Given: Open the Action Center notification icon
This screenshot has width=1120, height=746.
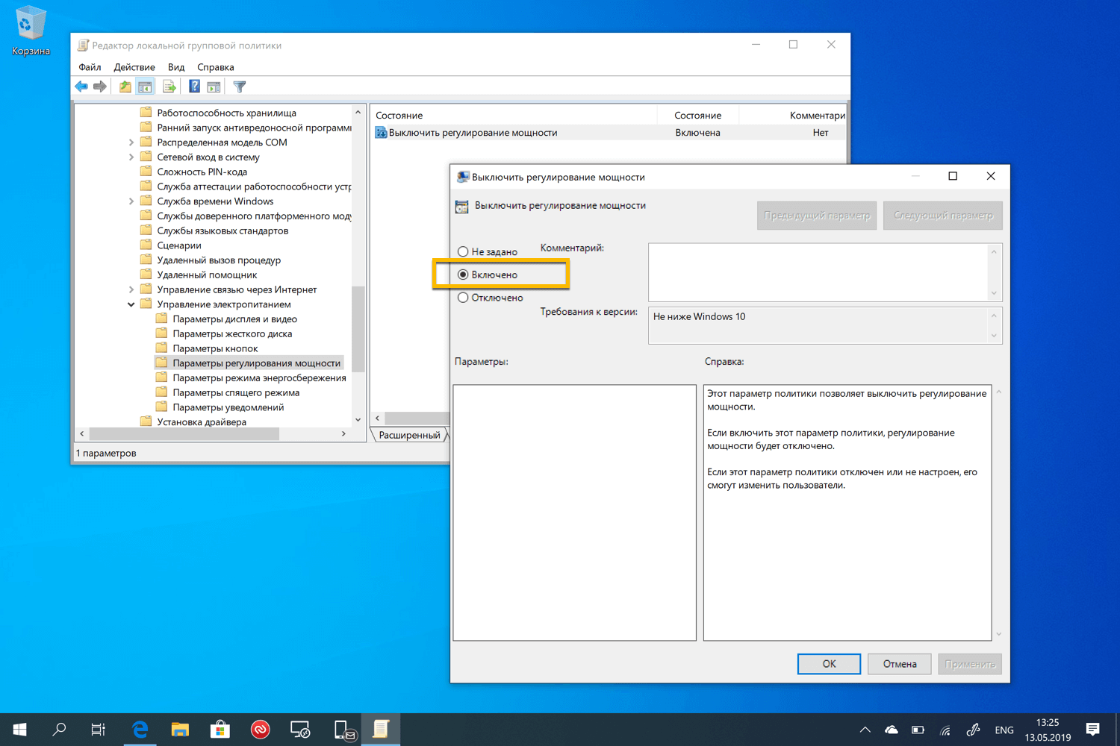Looking at the screenshot, I should (1093, 730).
